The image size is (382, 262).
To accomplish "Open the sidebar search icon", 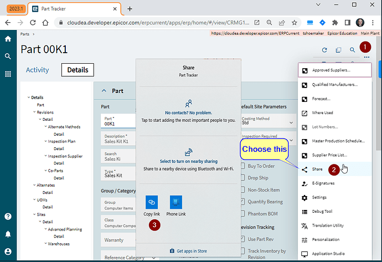I will 8,56.
